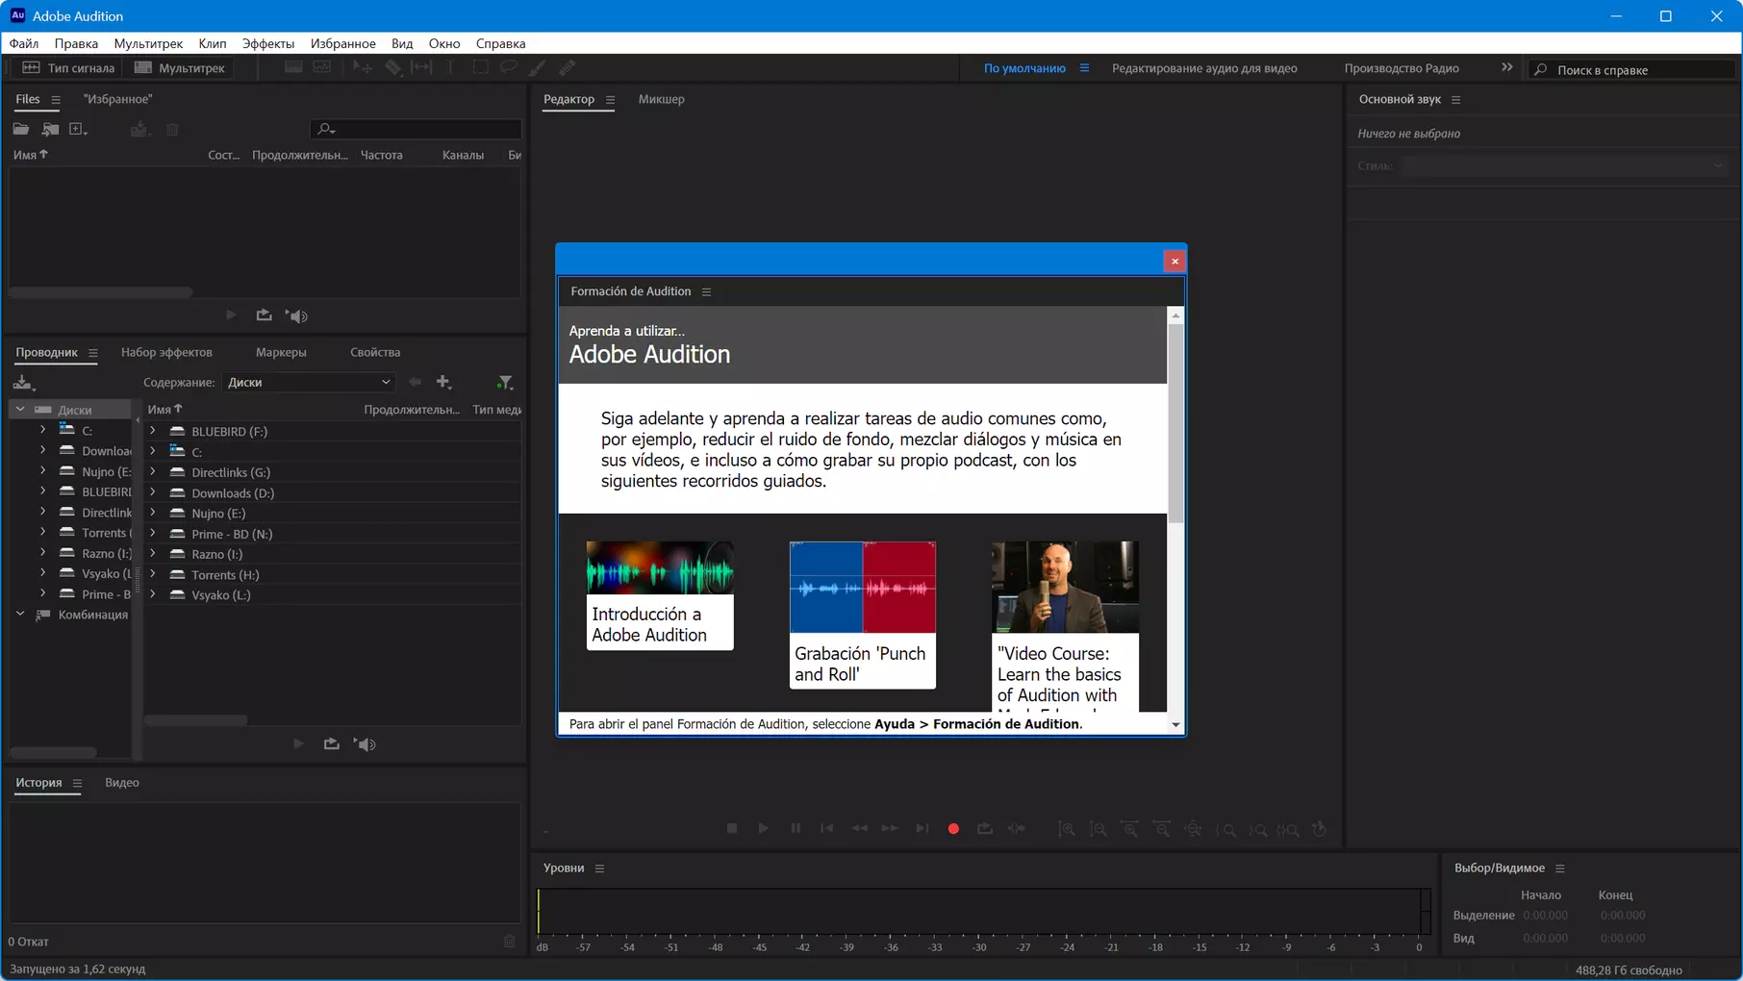Image resolution: width=1743 pixels, height=981 pixels.
Task: Open the Содержание Диски dropdown
Action: (308, 382)
